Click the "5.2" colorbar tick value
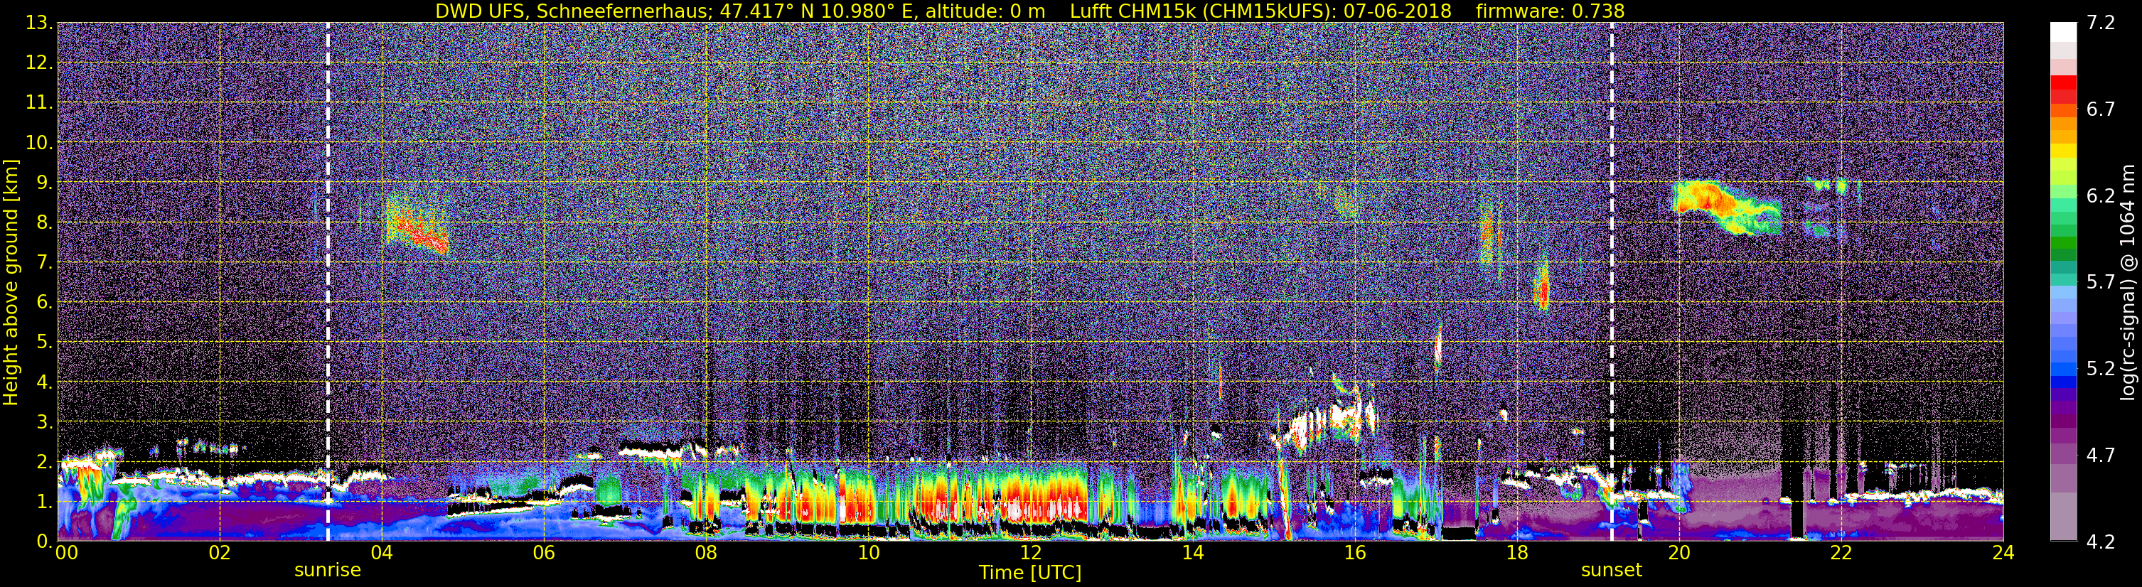 [2101, 369]
